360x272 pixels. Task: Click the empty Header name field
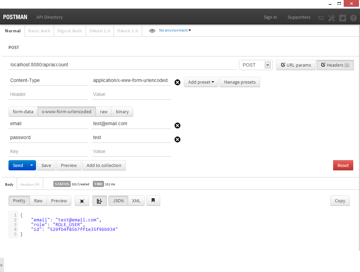click(48, 94)
